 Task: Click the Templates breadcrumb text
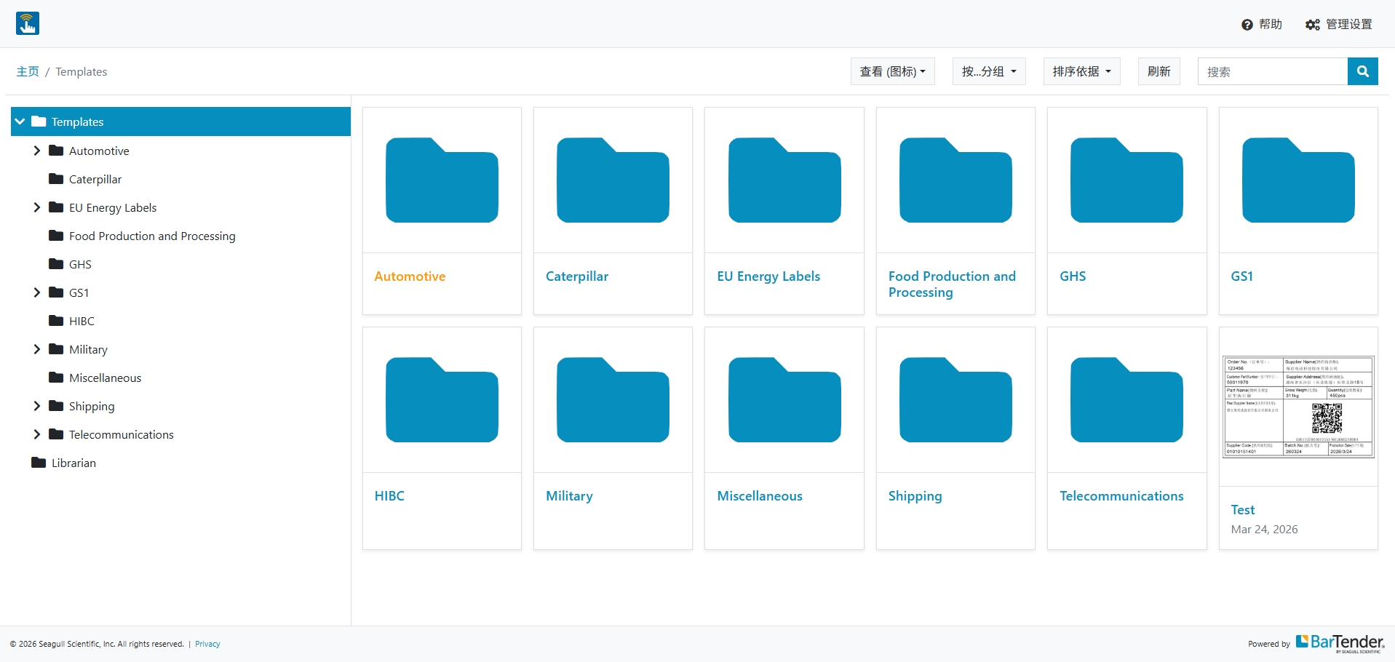pyautogui.click(x=82, y=71)
